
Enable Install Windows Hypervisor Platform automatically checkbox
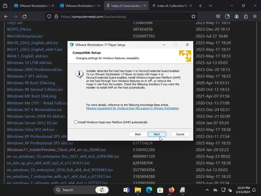coord(76,122)
